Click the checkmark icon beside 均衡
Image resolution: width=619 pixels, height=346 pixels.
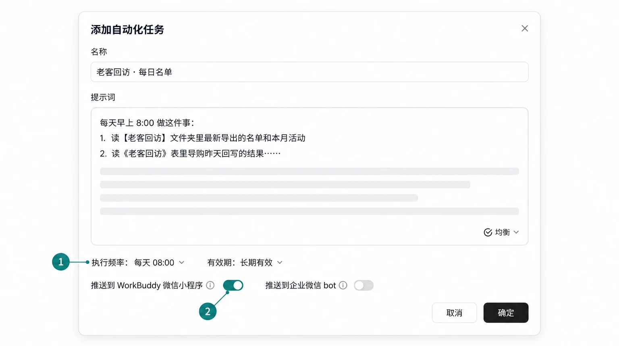pos(488,233)
